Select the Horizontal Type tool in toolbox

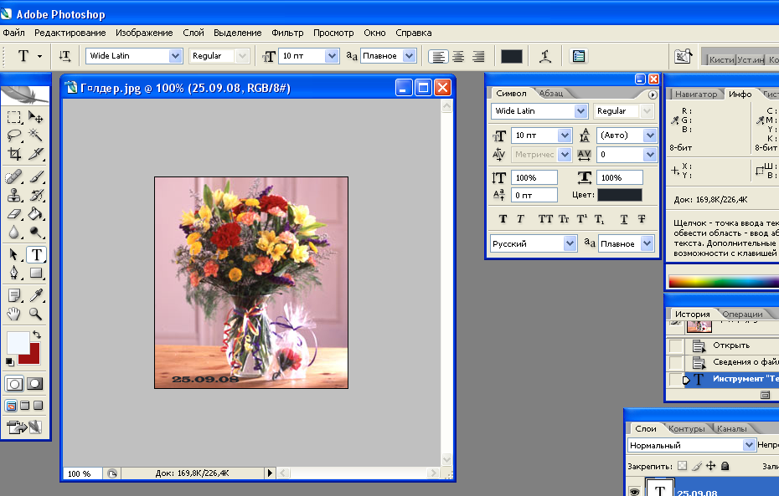pos(36,254)
